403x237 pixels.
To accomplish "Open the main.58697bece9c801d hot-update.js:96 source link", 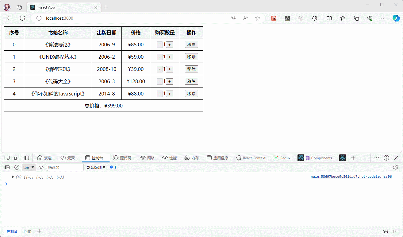I will 351,177.
